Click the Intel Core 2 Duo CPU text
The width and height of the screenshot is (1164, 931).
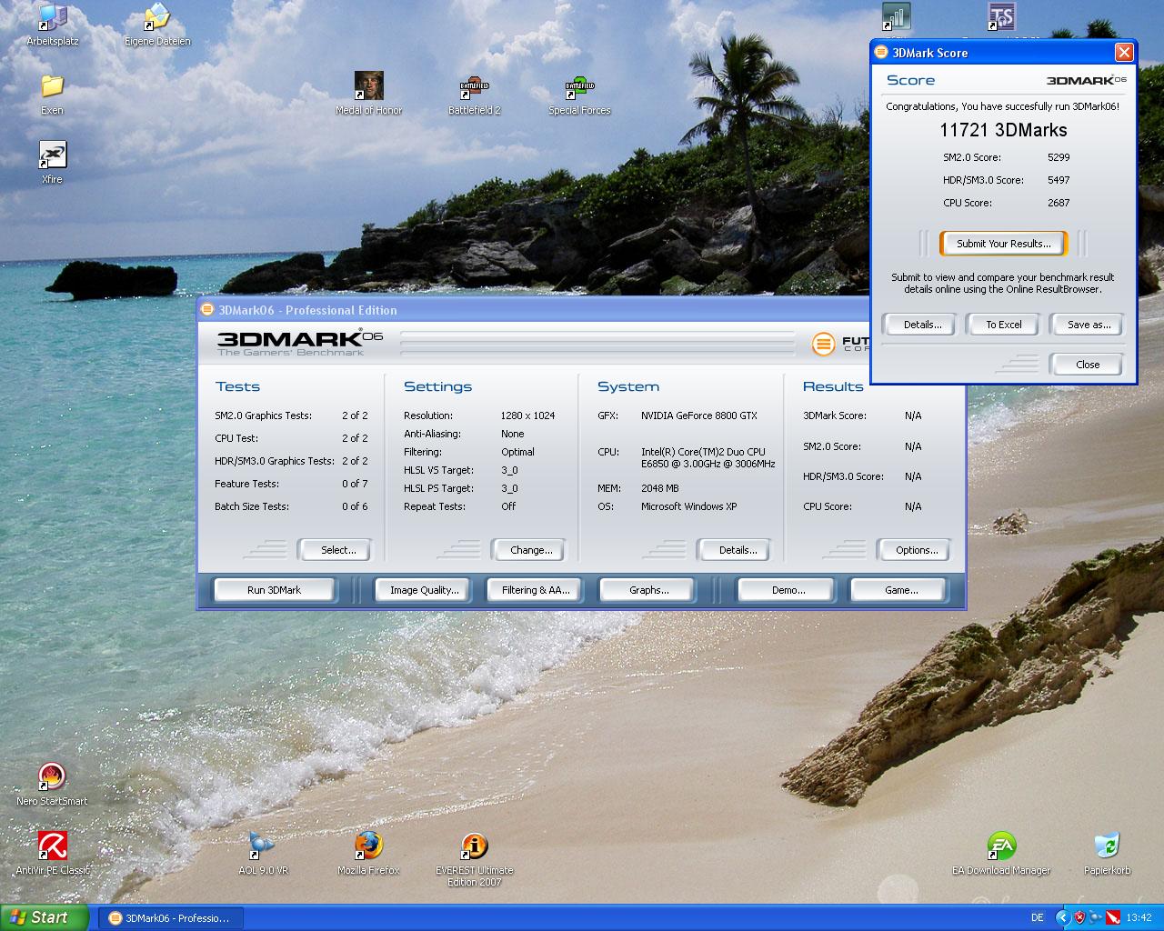707,457
